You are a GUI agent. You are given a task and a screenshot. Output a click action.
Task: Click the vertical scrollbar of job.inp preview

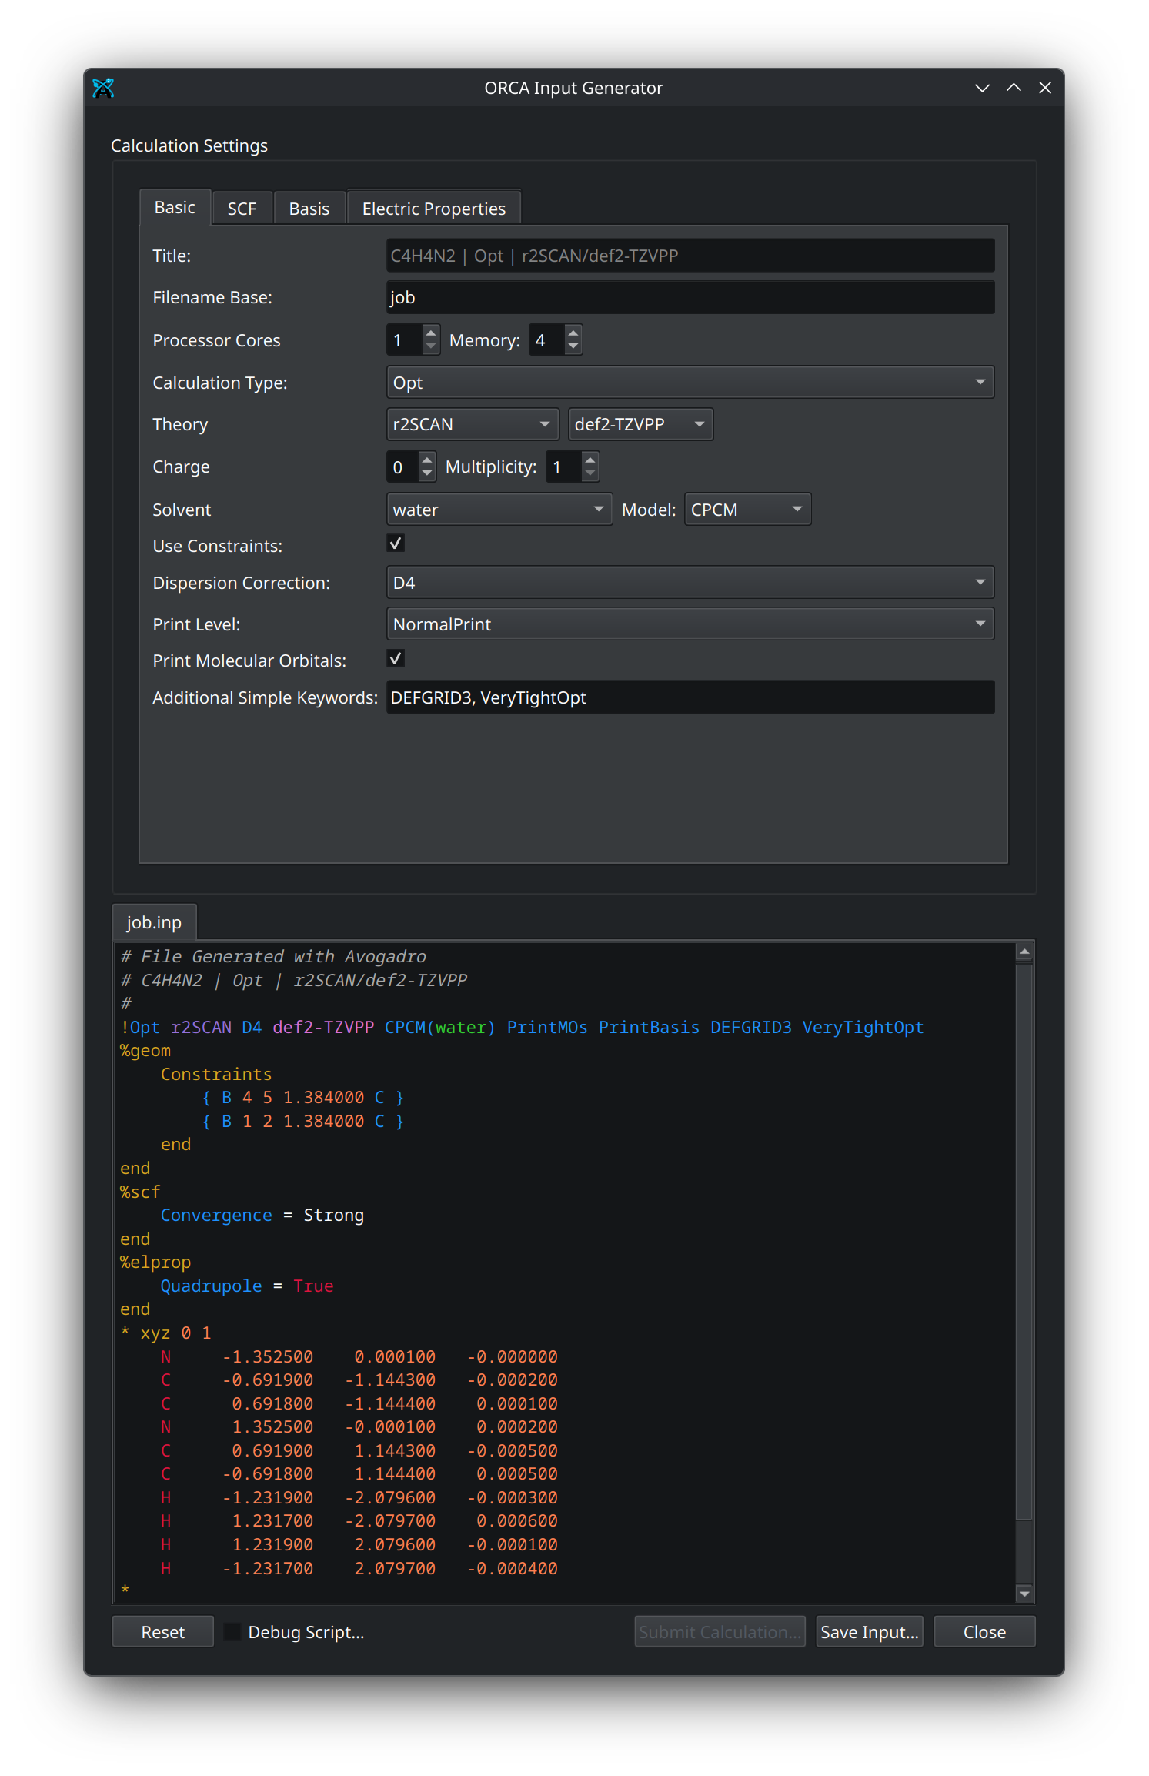click(x=1024, y=1241)
